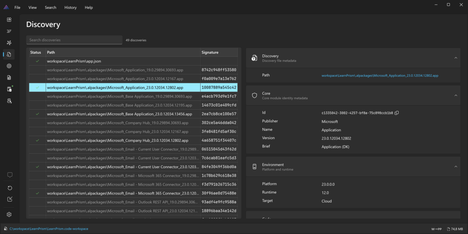Screen dimensions: 468x234
Task: Click signature 8742c948ff53580
Action: [219, 70]
